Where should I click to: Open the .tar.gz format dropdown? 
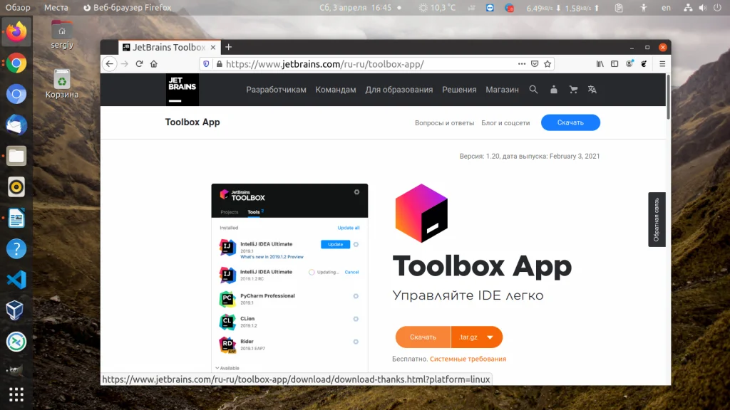[x=476, y=337]
